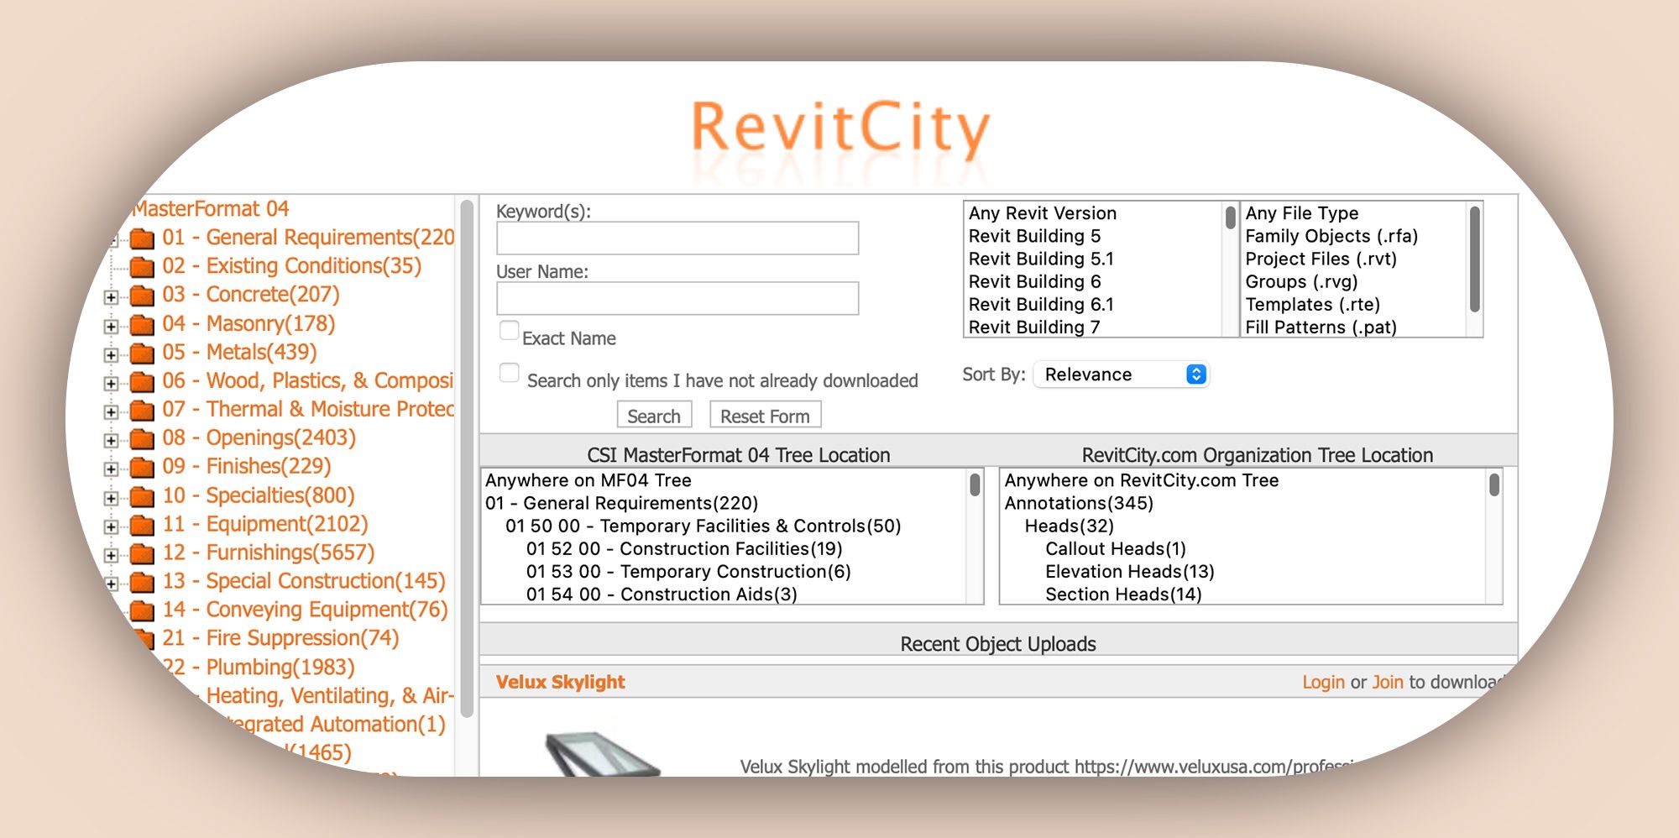Enable the Exact Name checkbox

pyautogui.click(x=509, y=331)
